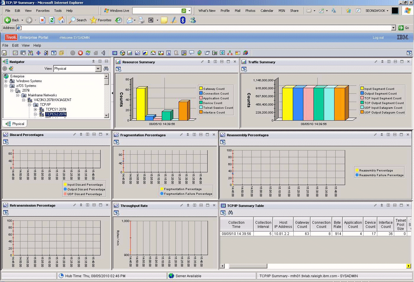Viewport: 414px width, 282px height.
Task: Click find binoculars in TCP/IP Summary Table
Action: (231, 213)
